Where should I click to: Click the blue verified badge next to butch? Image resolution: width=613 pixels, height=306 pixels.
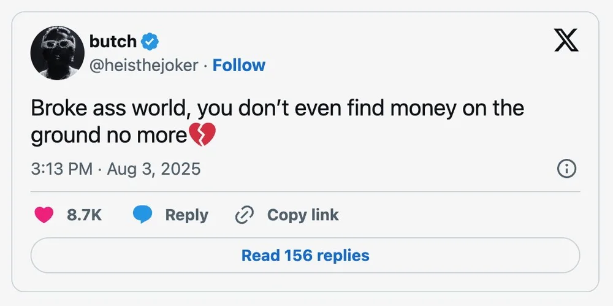[150, 42]
